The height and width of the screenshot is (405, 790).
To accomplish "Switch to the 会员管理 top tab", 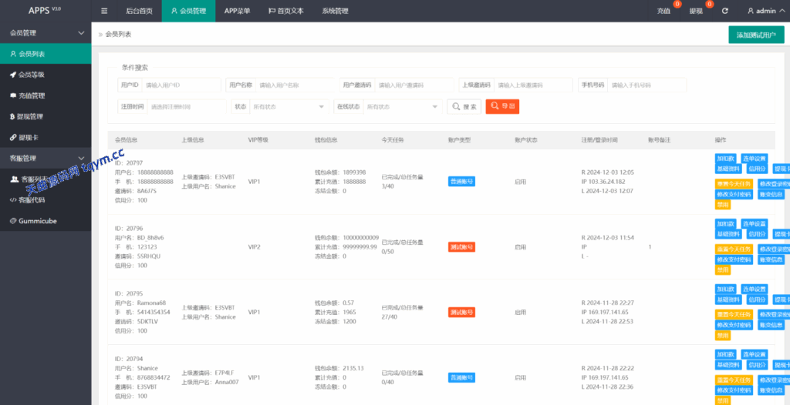I will click(x=188, y=11).
